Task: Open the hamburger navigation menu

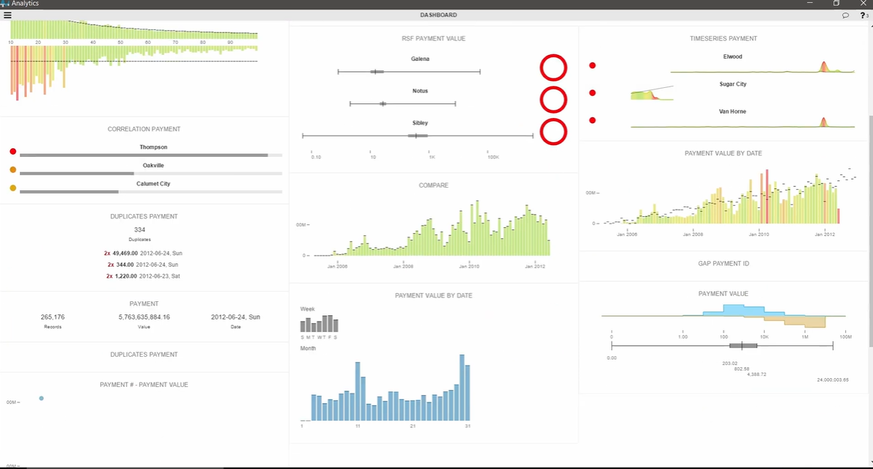Action: point(8,15)
